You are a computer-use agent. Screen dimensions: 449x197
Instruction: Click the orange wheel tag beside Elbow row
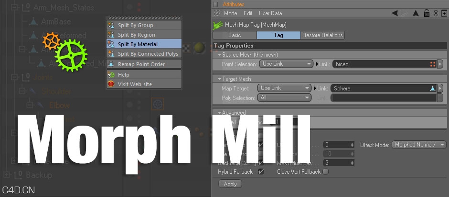tap(157, 104)
